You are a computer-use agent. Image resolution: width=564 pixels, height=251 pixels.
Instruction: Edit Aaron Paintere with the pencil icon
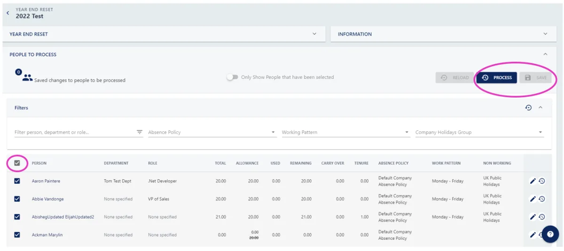533,181
